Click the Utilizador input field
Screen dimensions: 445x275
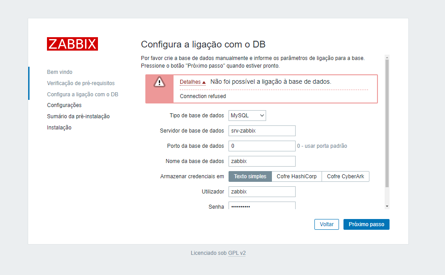tap(262, 192)
